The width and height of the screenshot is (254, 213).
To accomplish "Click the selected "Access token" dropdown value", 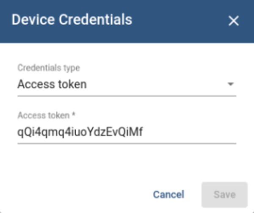I will point(52,84).
